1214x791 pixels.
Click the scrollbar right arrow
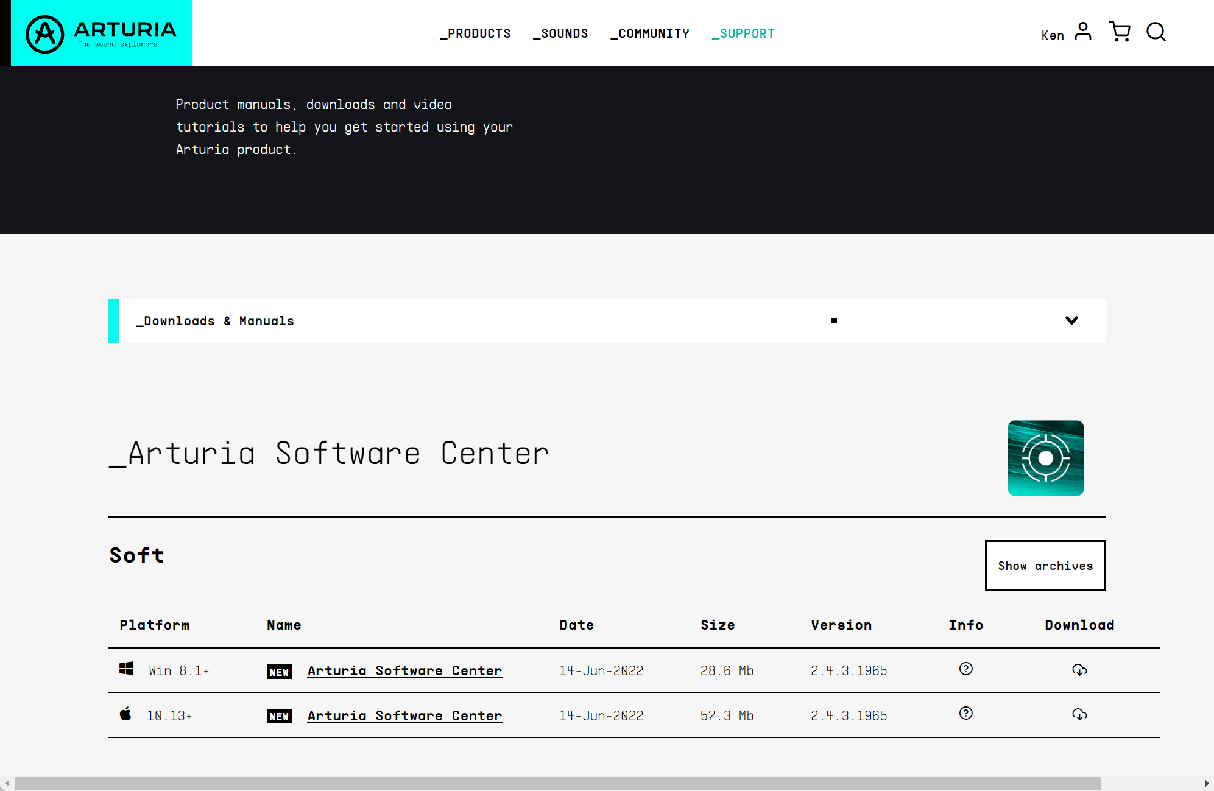pos(1207,783)
